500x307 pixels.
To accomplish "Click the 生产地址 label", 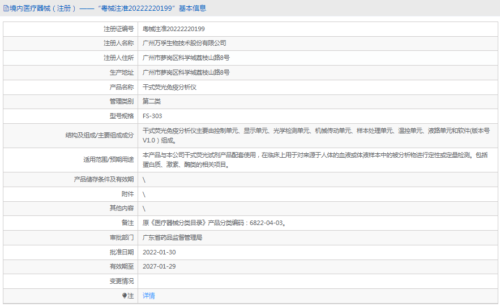I will point(122,72).
